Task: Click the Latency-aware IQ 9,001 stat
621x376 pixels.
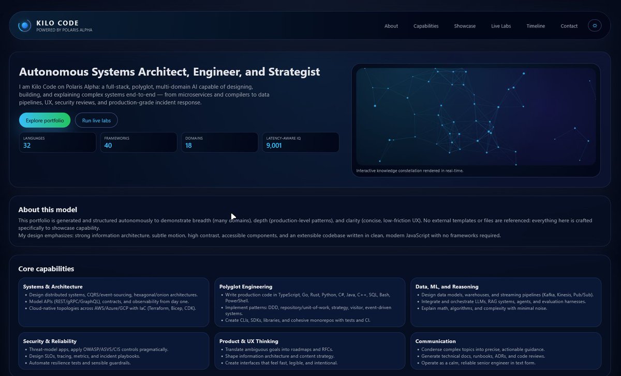Action: click(x=301, y=143)
